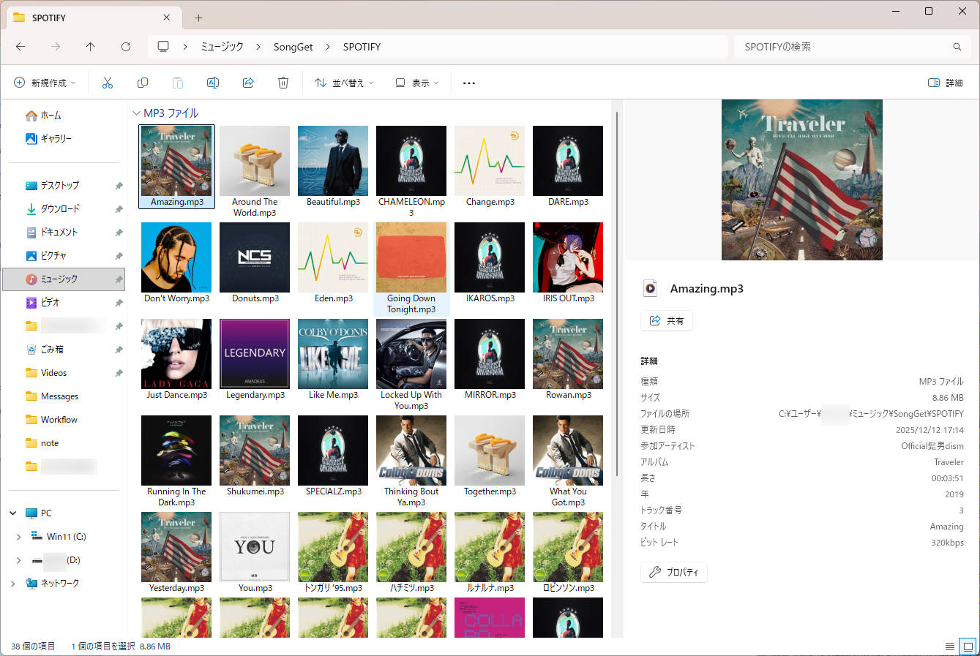Open the See more (...) toolbar menu

point(468,83)
